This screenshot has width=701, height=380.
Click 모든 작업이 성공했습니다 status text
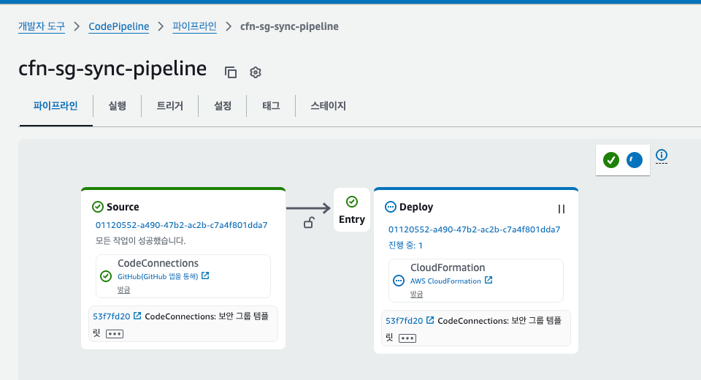(141, 241)
